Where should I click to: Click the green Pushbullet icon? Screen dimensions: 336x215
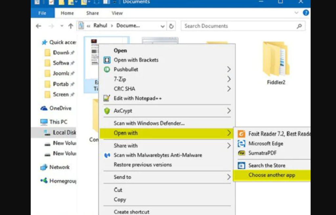[107, 69]
